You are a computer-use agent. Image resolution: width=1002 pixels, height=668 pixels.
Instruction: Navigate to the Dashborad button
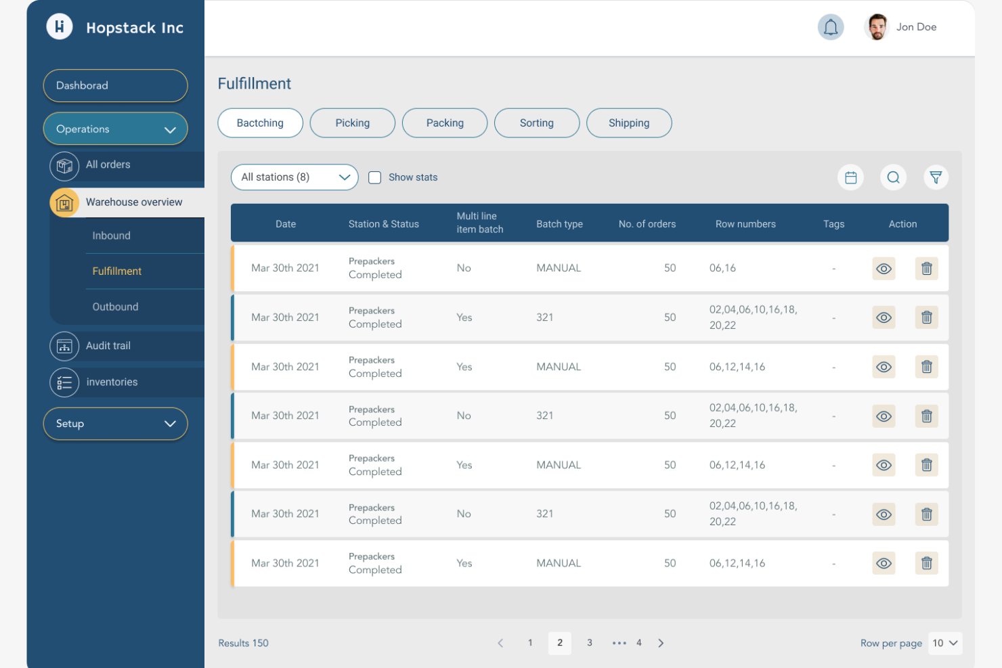(115, 85)
